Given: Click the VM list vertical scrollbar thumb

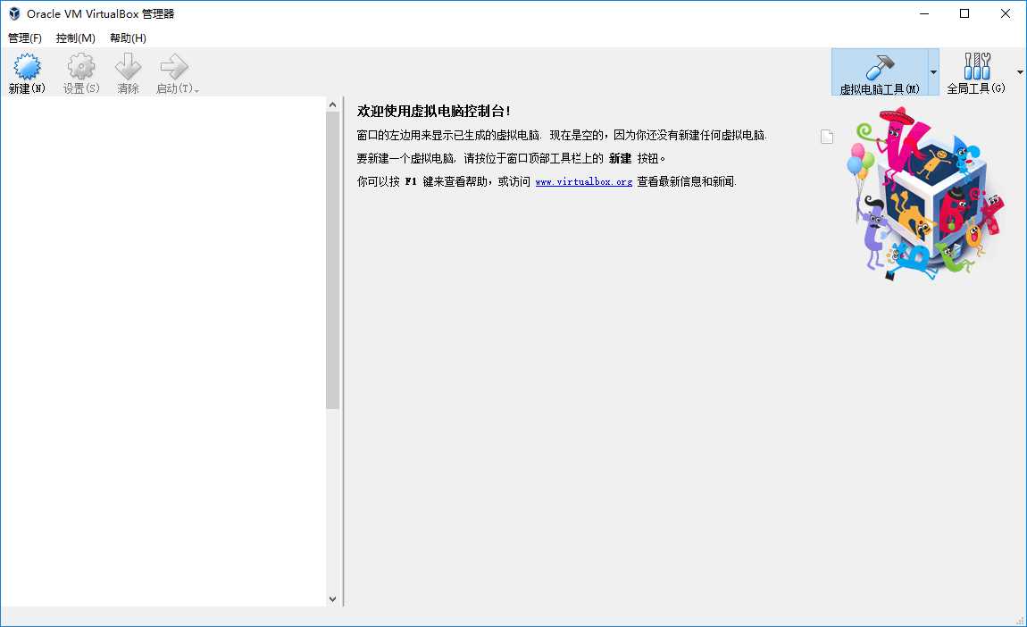Looking at the screenshot, I should [x=333, y=260].
